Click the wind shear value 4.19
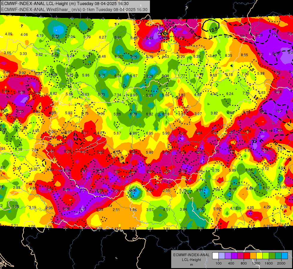The width and height of the screenshot is (293, 269). pyautogui.click(x=40, y=36)
